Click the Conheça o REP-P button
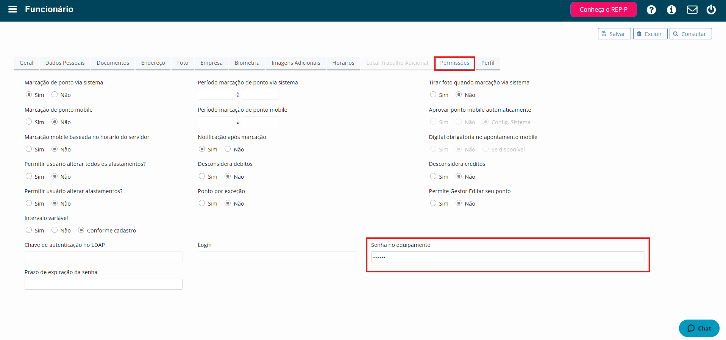This screenshot has width=726, height=340. [603, 9]
